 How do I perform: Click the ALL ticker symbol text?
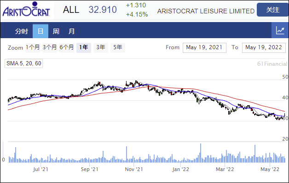[x=71, y=10]
